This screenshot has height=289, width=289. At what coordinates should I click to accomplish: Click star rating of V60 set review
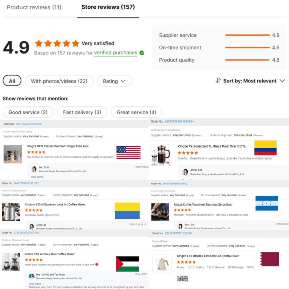(x=34, y=260)
